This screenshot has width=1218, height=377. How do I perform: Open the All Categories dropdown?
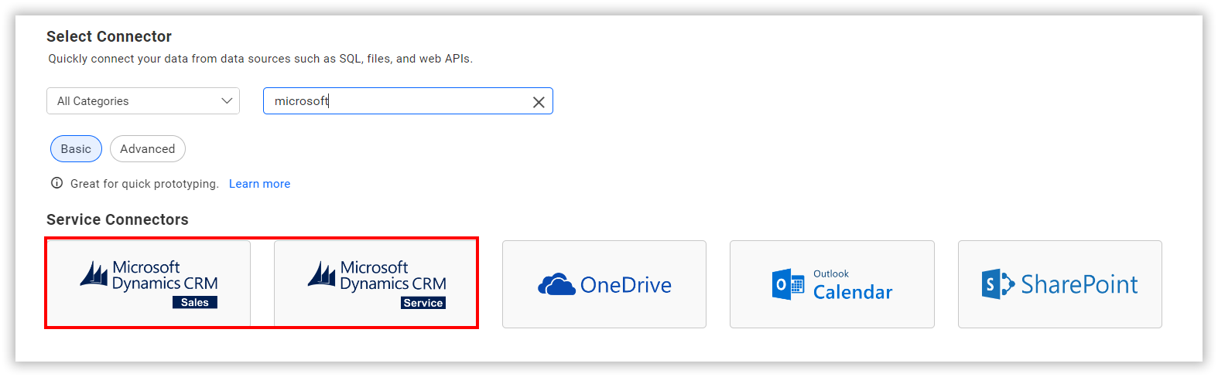click(143, 101)
